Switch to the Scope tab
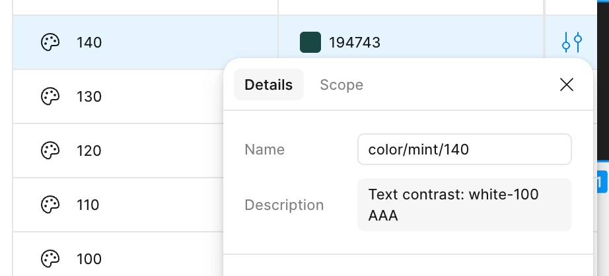Screen dimensions: 609x276 (341, 85)
